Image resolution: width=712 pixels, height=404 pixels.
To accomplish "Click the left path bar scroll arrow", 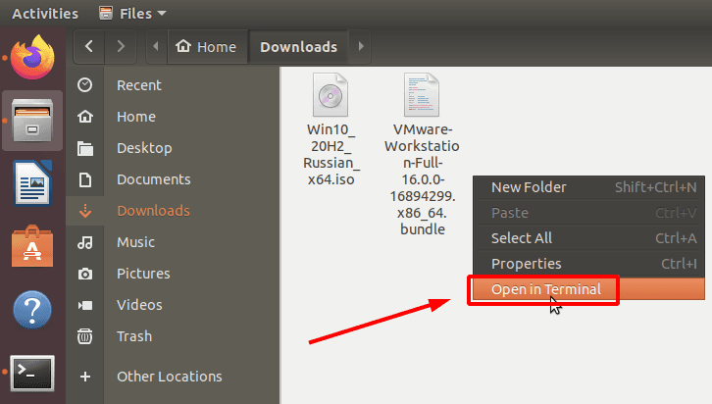I will tap(156, 46).
